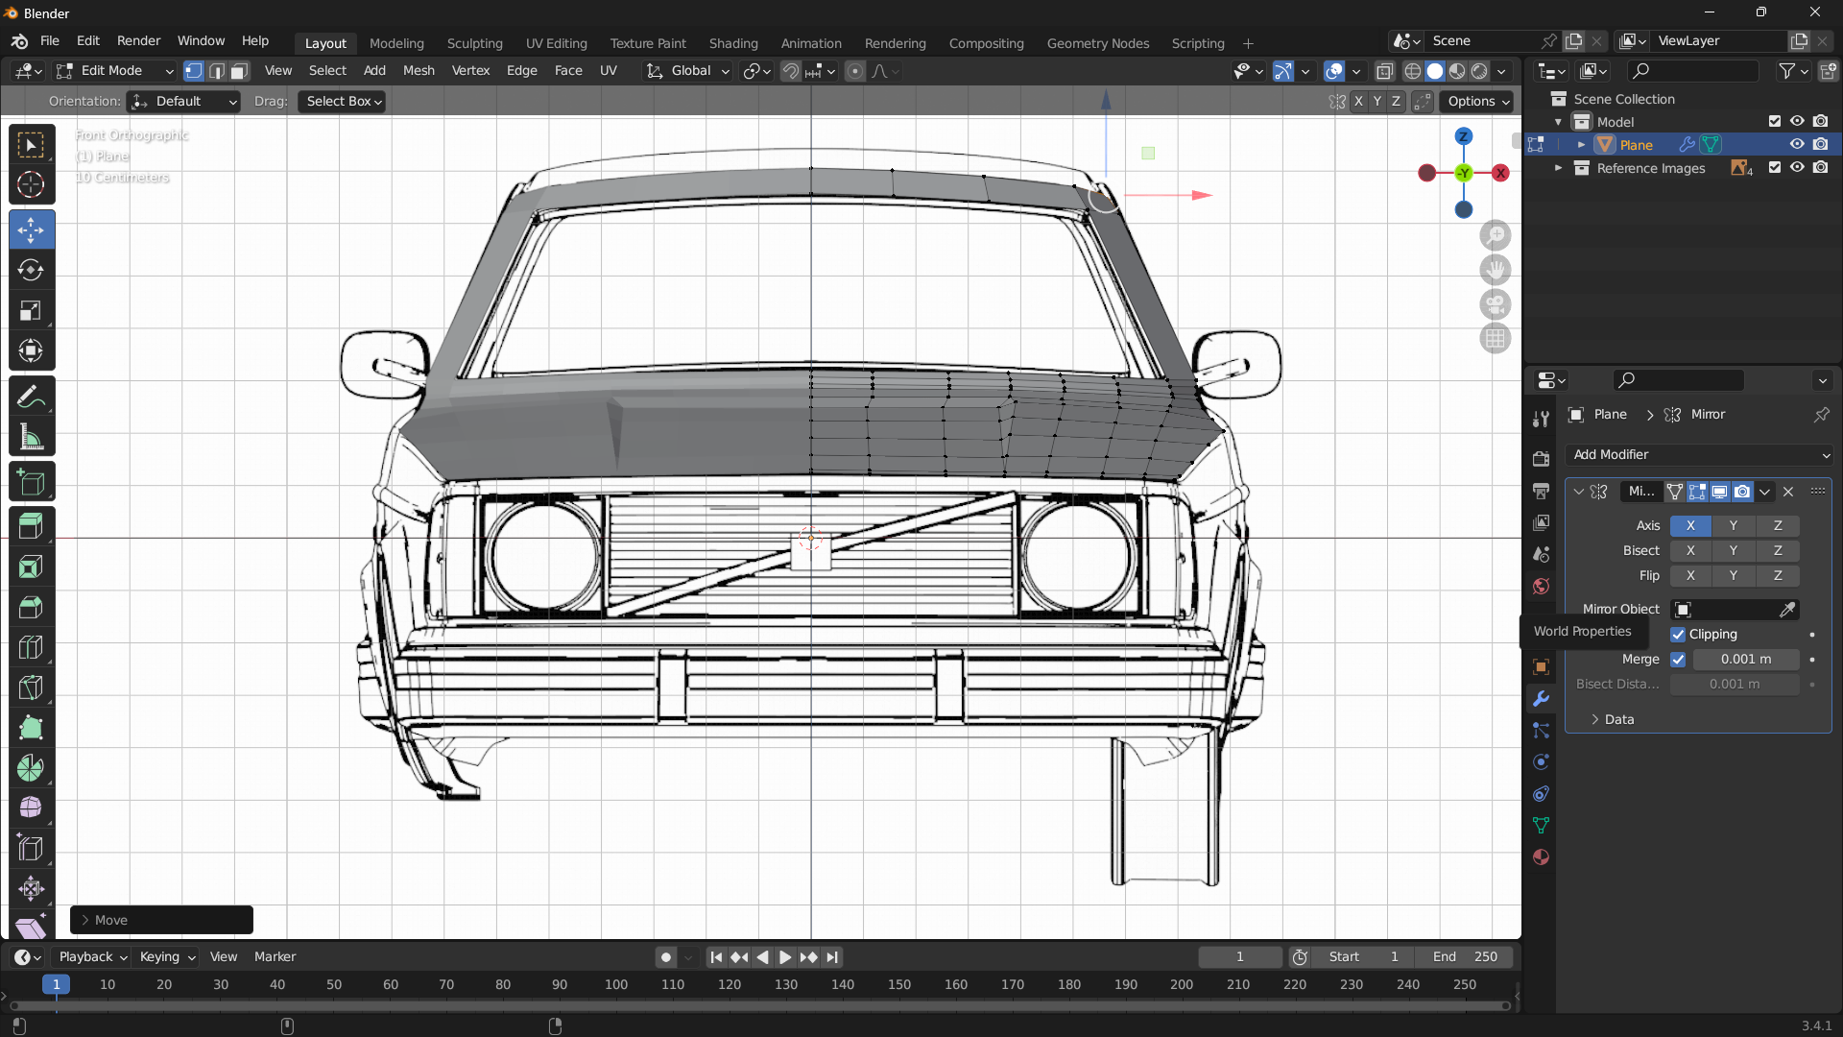Hide the Plane object in outliner
This screenshot has width=1843, height=1037.
(x=1797, y=144)
